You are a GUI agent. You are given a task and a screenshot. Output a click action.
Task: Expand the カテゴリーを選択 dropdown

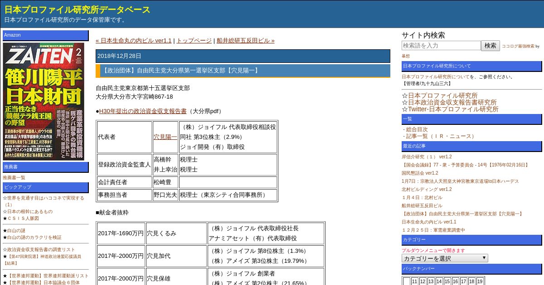tap(445, 258)
